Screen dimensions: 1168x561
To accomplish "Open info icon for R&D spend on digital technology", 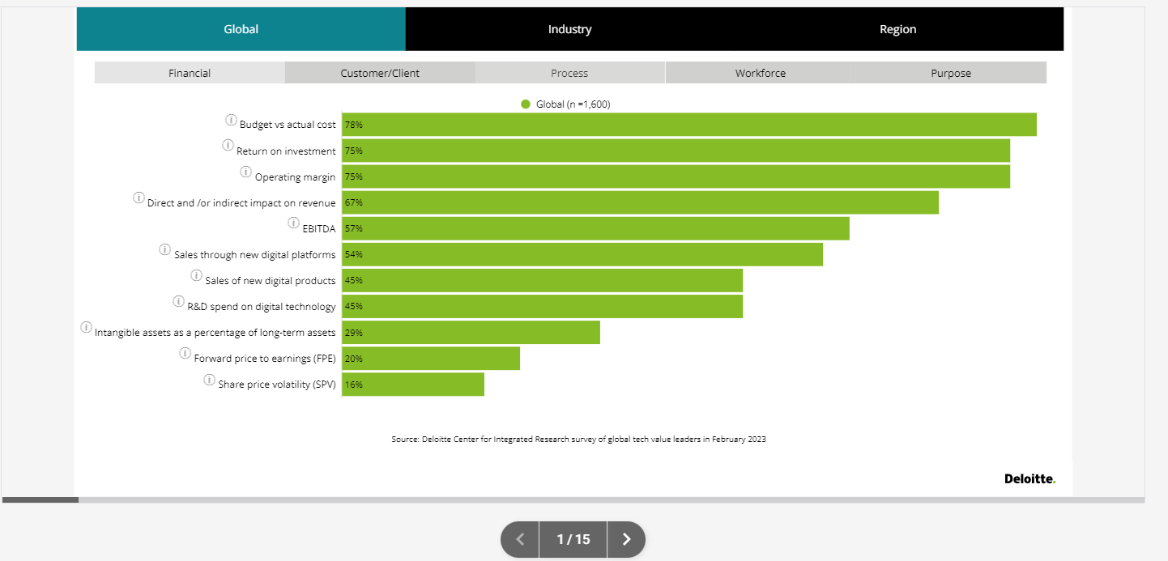I will tap(179, 301).
